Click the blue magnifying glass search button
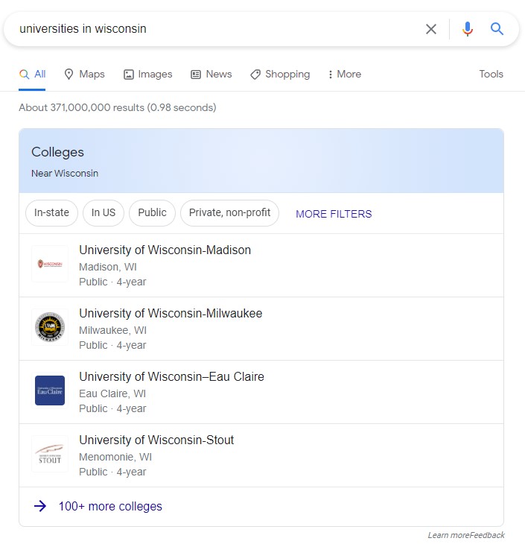 point(497,29)
